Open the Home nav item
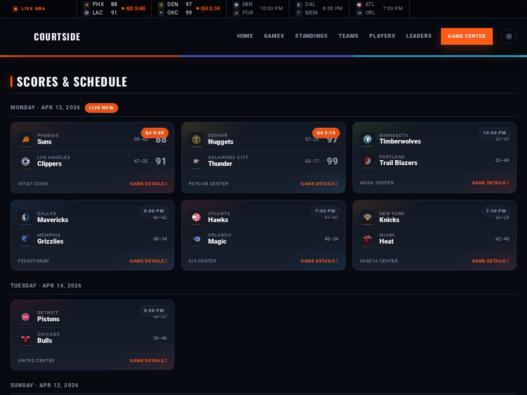The image size is (527, 395). pyautogui.click(x=245, y=36)
